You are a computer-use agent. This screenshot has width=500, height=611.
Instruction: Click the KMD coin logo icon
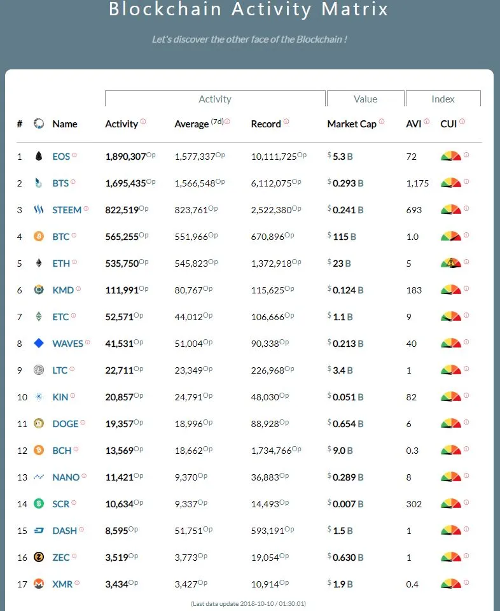coord(39,290)
